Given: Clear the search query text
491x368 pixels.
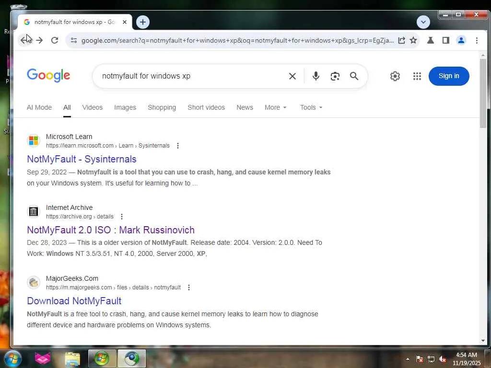Looking at the screenshot, I should [x=292, y=76].
